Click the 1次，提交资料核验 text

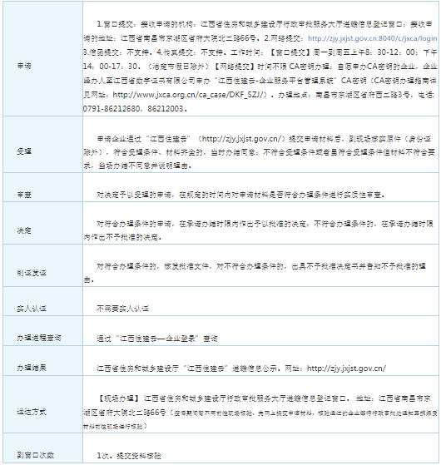coord(129,456)
